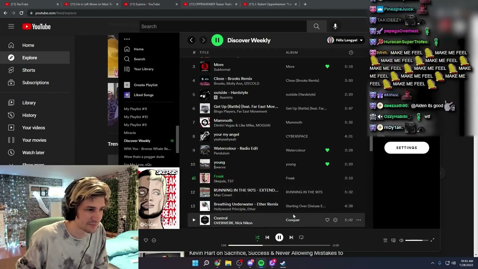Viewport: 478px width, 269px height.
Task: Open more options for Control track
Action: click(x=358, y=220)
